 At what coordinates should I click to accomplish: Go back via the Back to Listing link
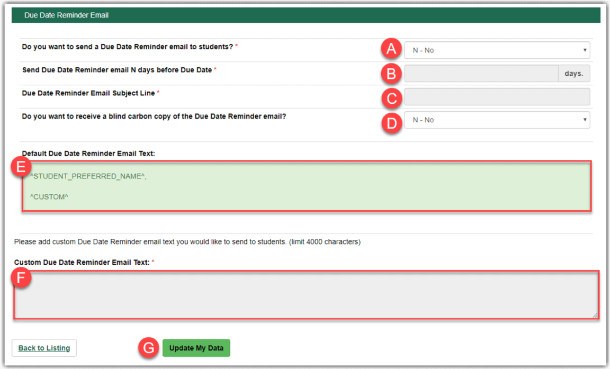pos(44,348)
